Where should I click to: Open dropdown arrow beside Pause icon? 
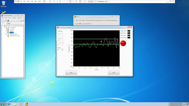coord(46,1)
